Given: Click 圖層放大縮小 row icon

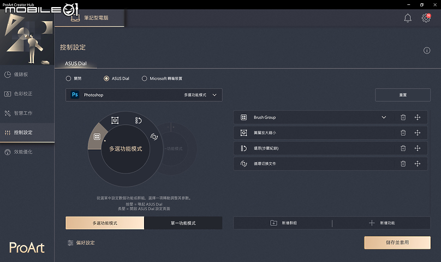Looking at the screenshot, I should [x=243, y=133].
